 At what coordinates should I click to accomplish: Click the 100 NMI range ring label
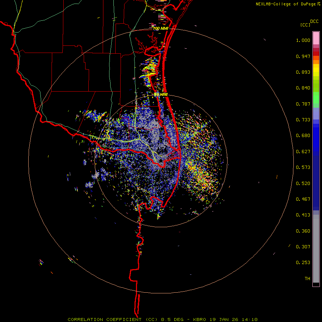point(161,28)
